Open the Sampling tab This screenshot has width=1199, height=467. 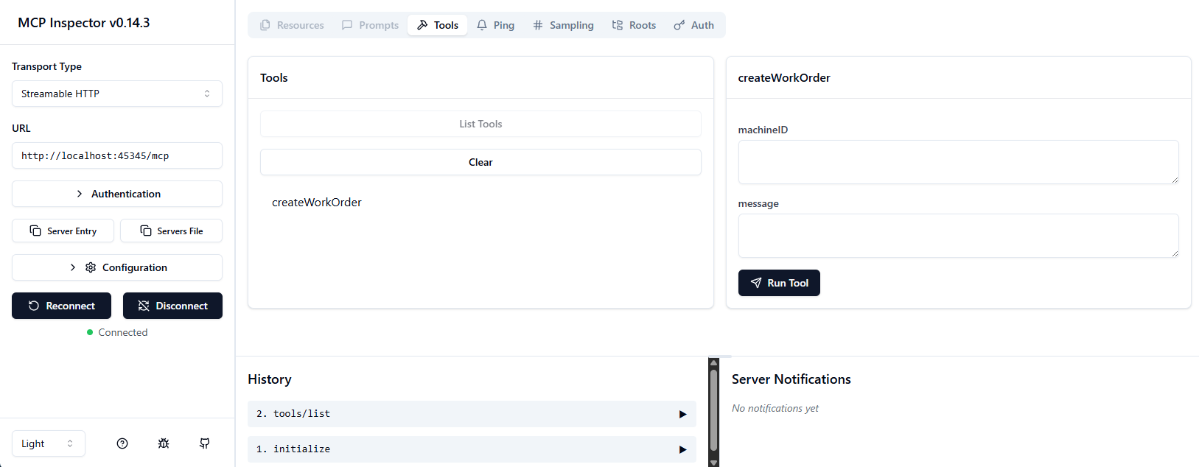click(563, 25)
